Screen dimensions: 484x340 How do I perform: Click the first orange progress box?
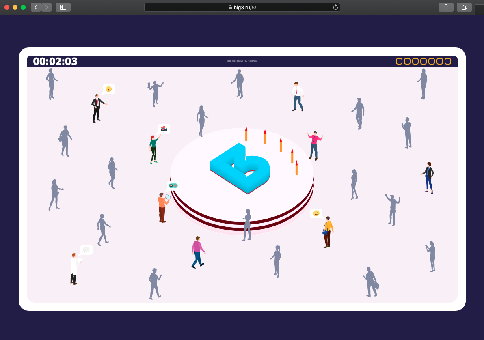[x=399, y=61]
